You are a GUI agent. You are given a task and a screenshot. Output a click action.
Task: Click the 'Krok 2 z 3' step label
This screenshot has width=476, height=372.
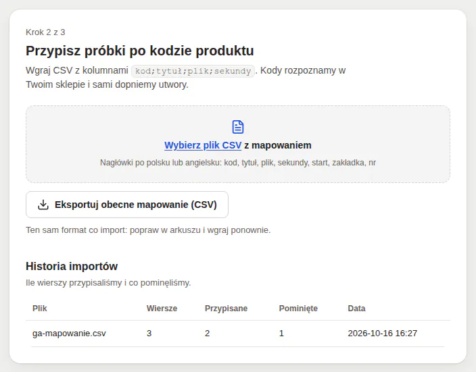click(x=45, y=32)
